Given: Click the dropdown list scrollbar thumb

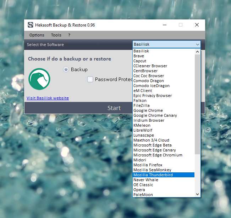Looking at the screenshot, I should [197, 104].
